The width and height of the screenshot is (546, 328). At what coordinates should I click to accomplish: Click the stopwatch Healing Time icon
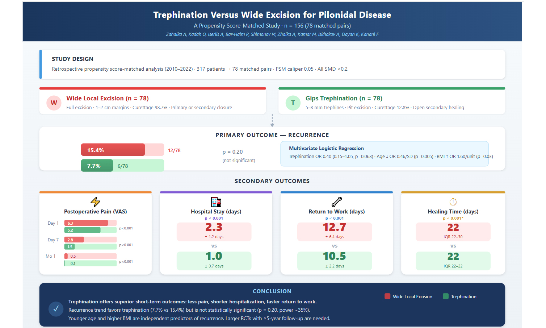[x=453, y=202]
